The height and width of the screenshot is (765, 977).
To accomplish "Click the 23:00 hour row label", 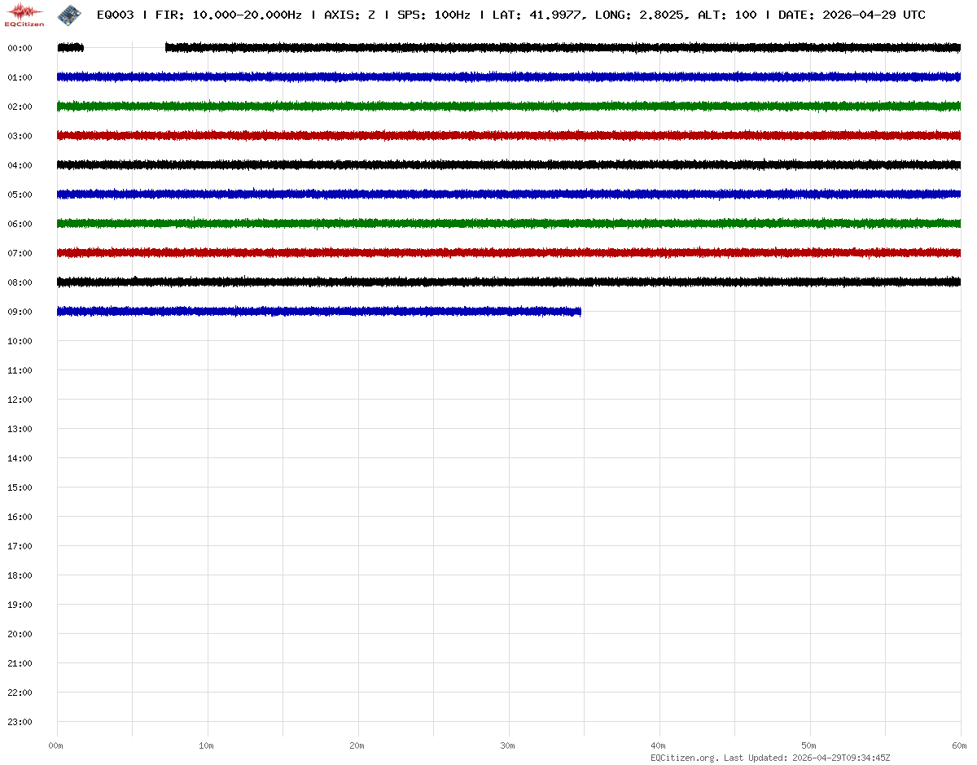I will (x=20, y=722).
